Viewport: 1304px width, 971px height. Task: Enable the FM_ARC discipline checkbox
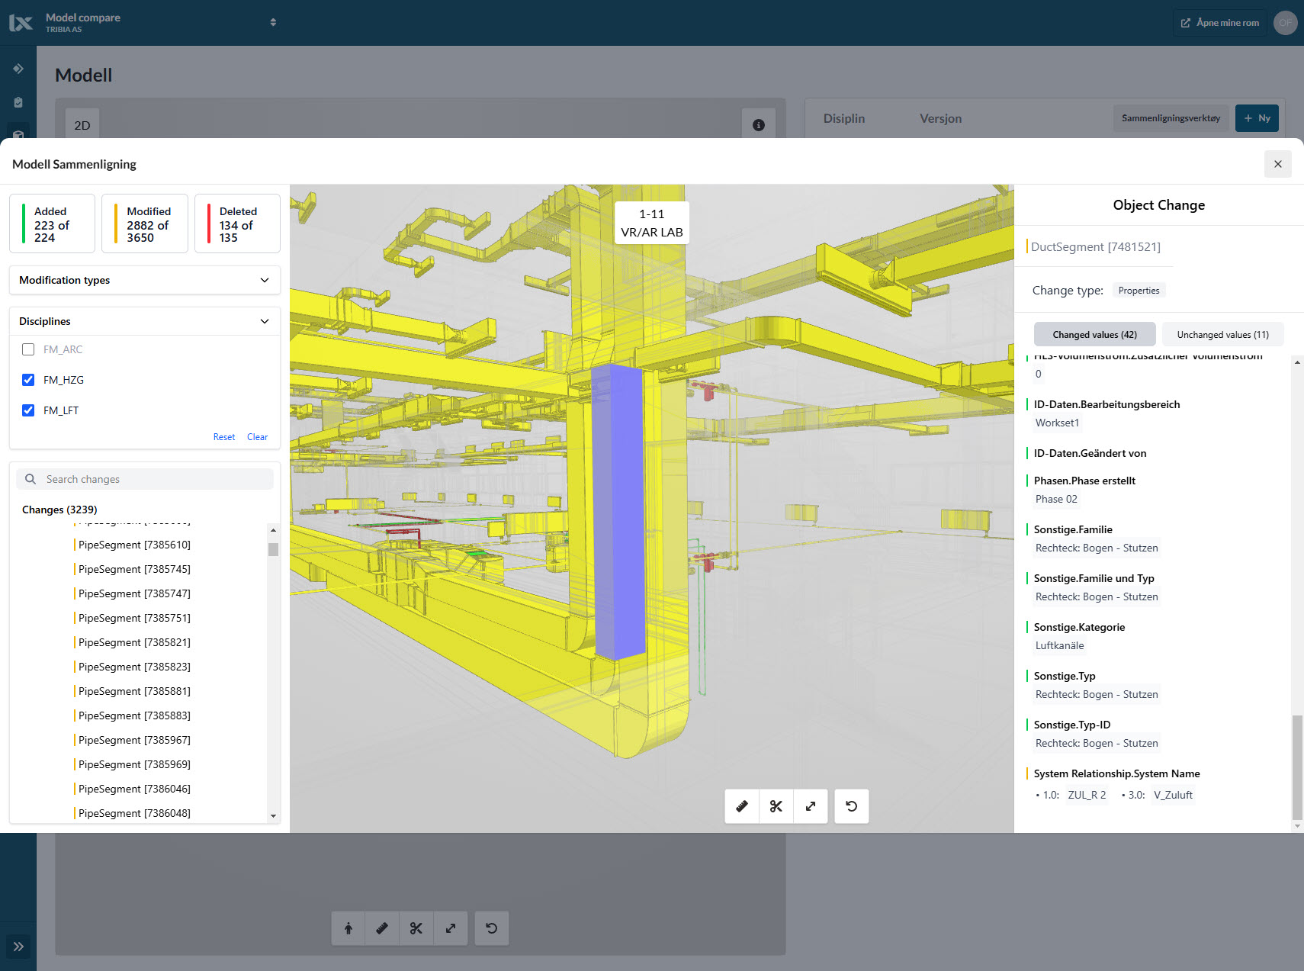[x=28, y=349]
